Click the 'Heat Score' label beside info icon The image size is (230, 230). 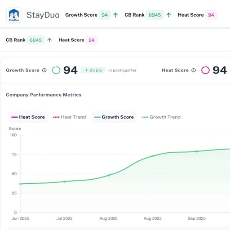pos(175,70)
